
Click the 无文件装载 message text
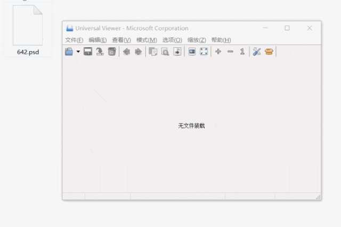click(x=191, y=125)
